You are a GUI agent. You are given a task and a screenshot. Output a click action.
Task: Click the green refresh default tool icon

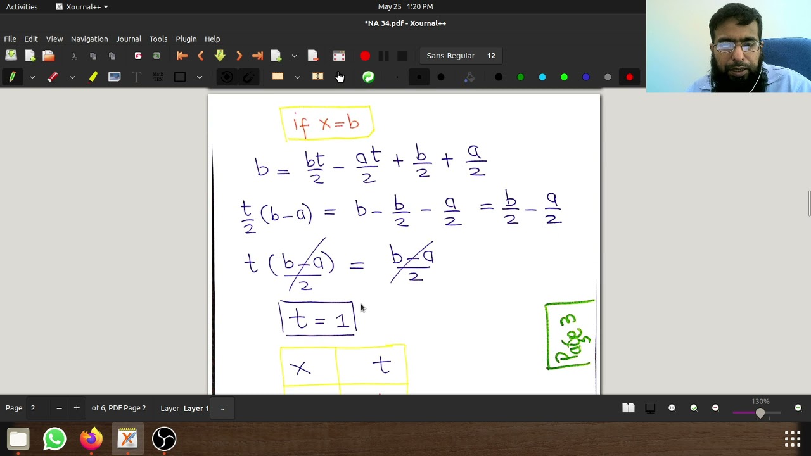coord(368,77)
